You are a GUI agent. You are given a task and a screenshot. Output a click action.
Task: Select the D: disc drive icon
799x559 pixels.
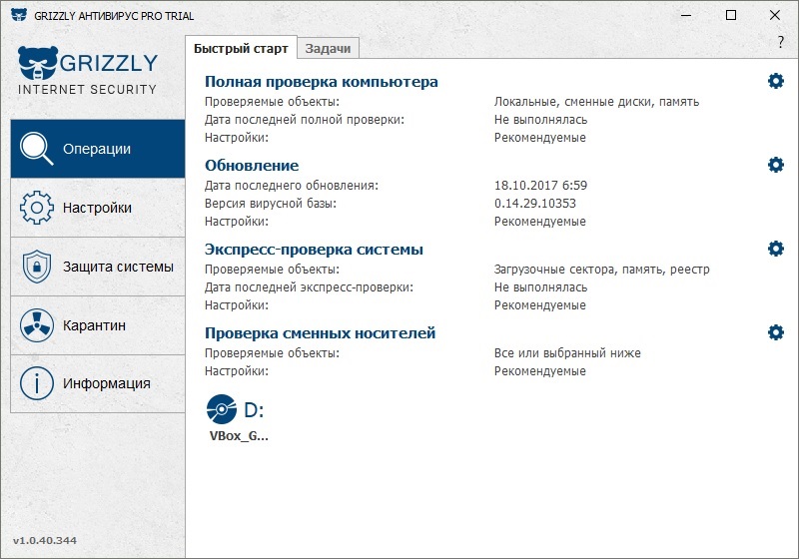(x=222, y=409)
